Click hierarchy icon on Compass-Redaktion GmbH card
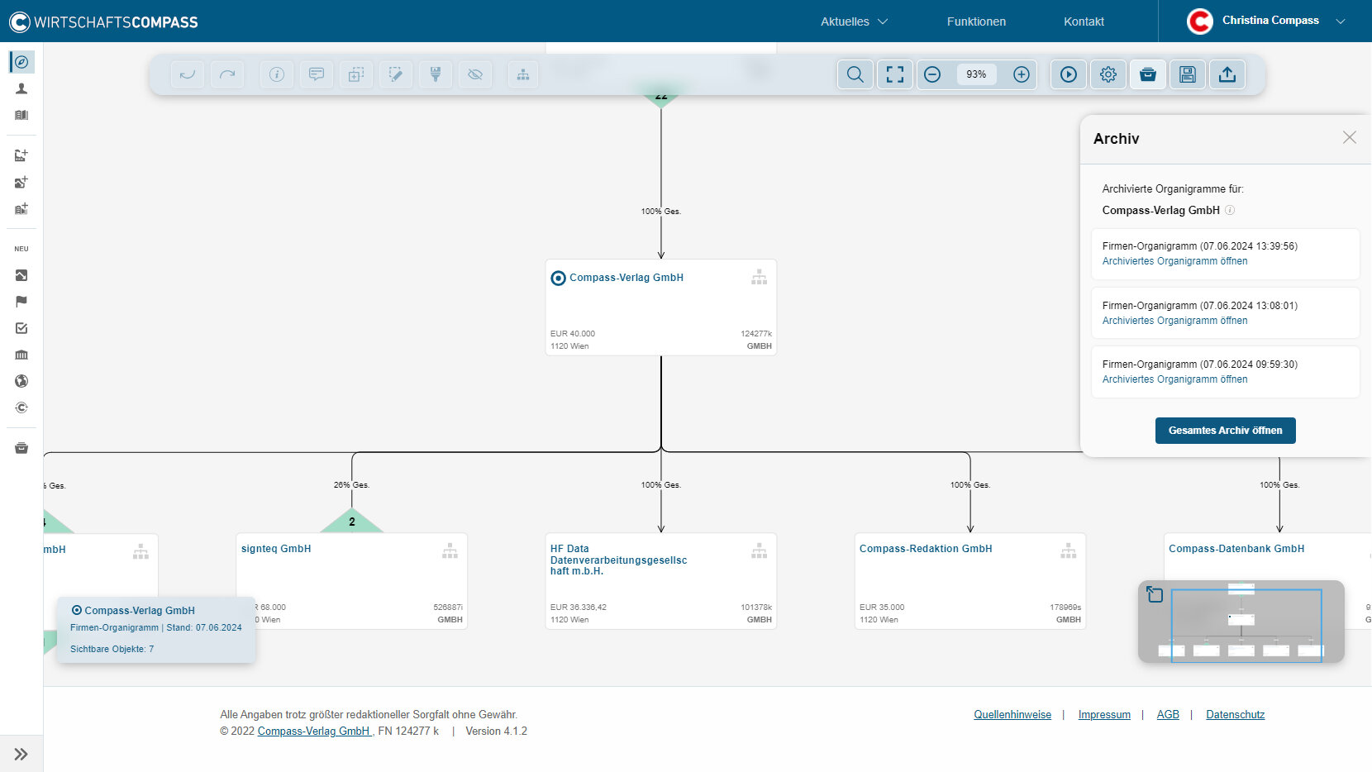1372x772 pixels. (1068, 550)
